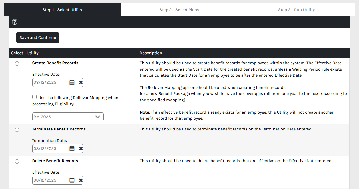Switch to Step 1 - Select Utility tab
This screenshot has width=359, height=189.
[x=62, y=10]
